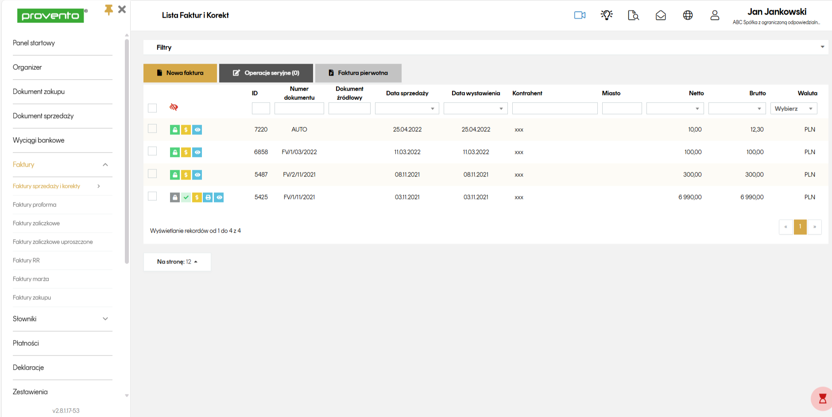
Task: Click the video camera icon in header
Action: pyautogui.click(x=580, y=15)
